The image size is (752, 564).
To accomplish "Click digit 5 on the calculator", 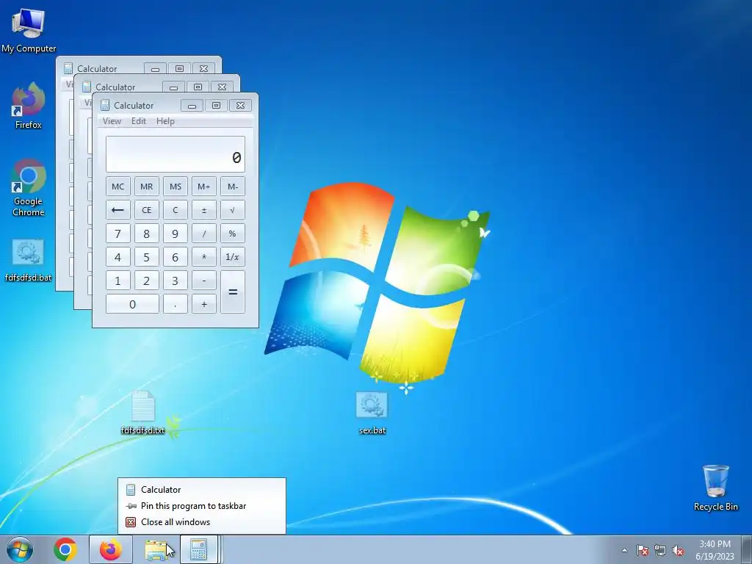I will coord(147,257).
